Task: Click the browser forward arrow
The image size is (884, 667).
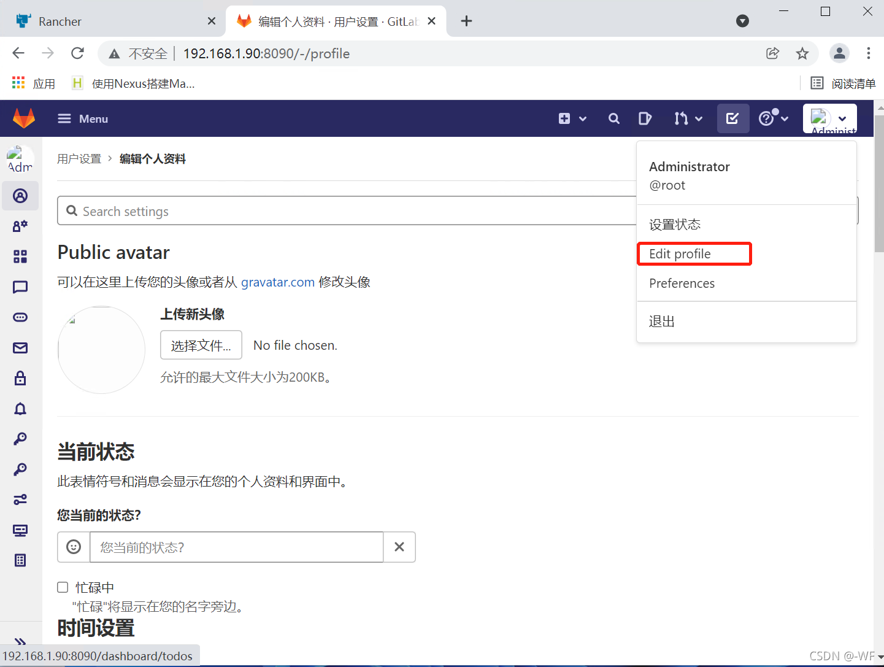Action: coord(48,53)
